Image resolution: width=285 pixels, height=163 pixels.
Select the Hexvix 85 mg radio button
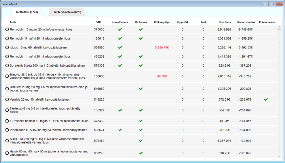point(7,153)
